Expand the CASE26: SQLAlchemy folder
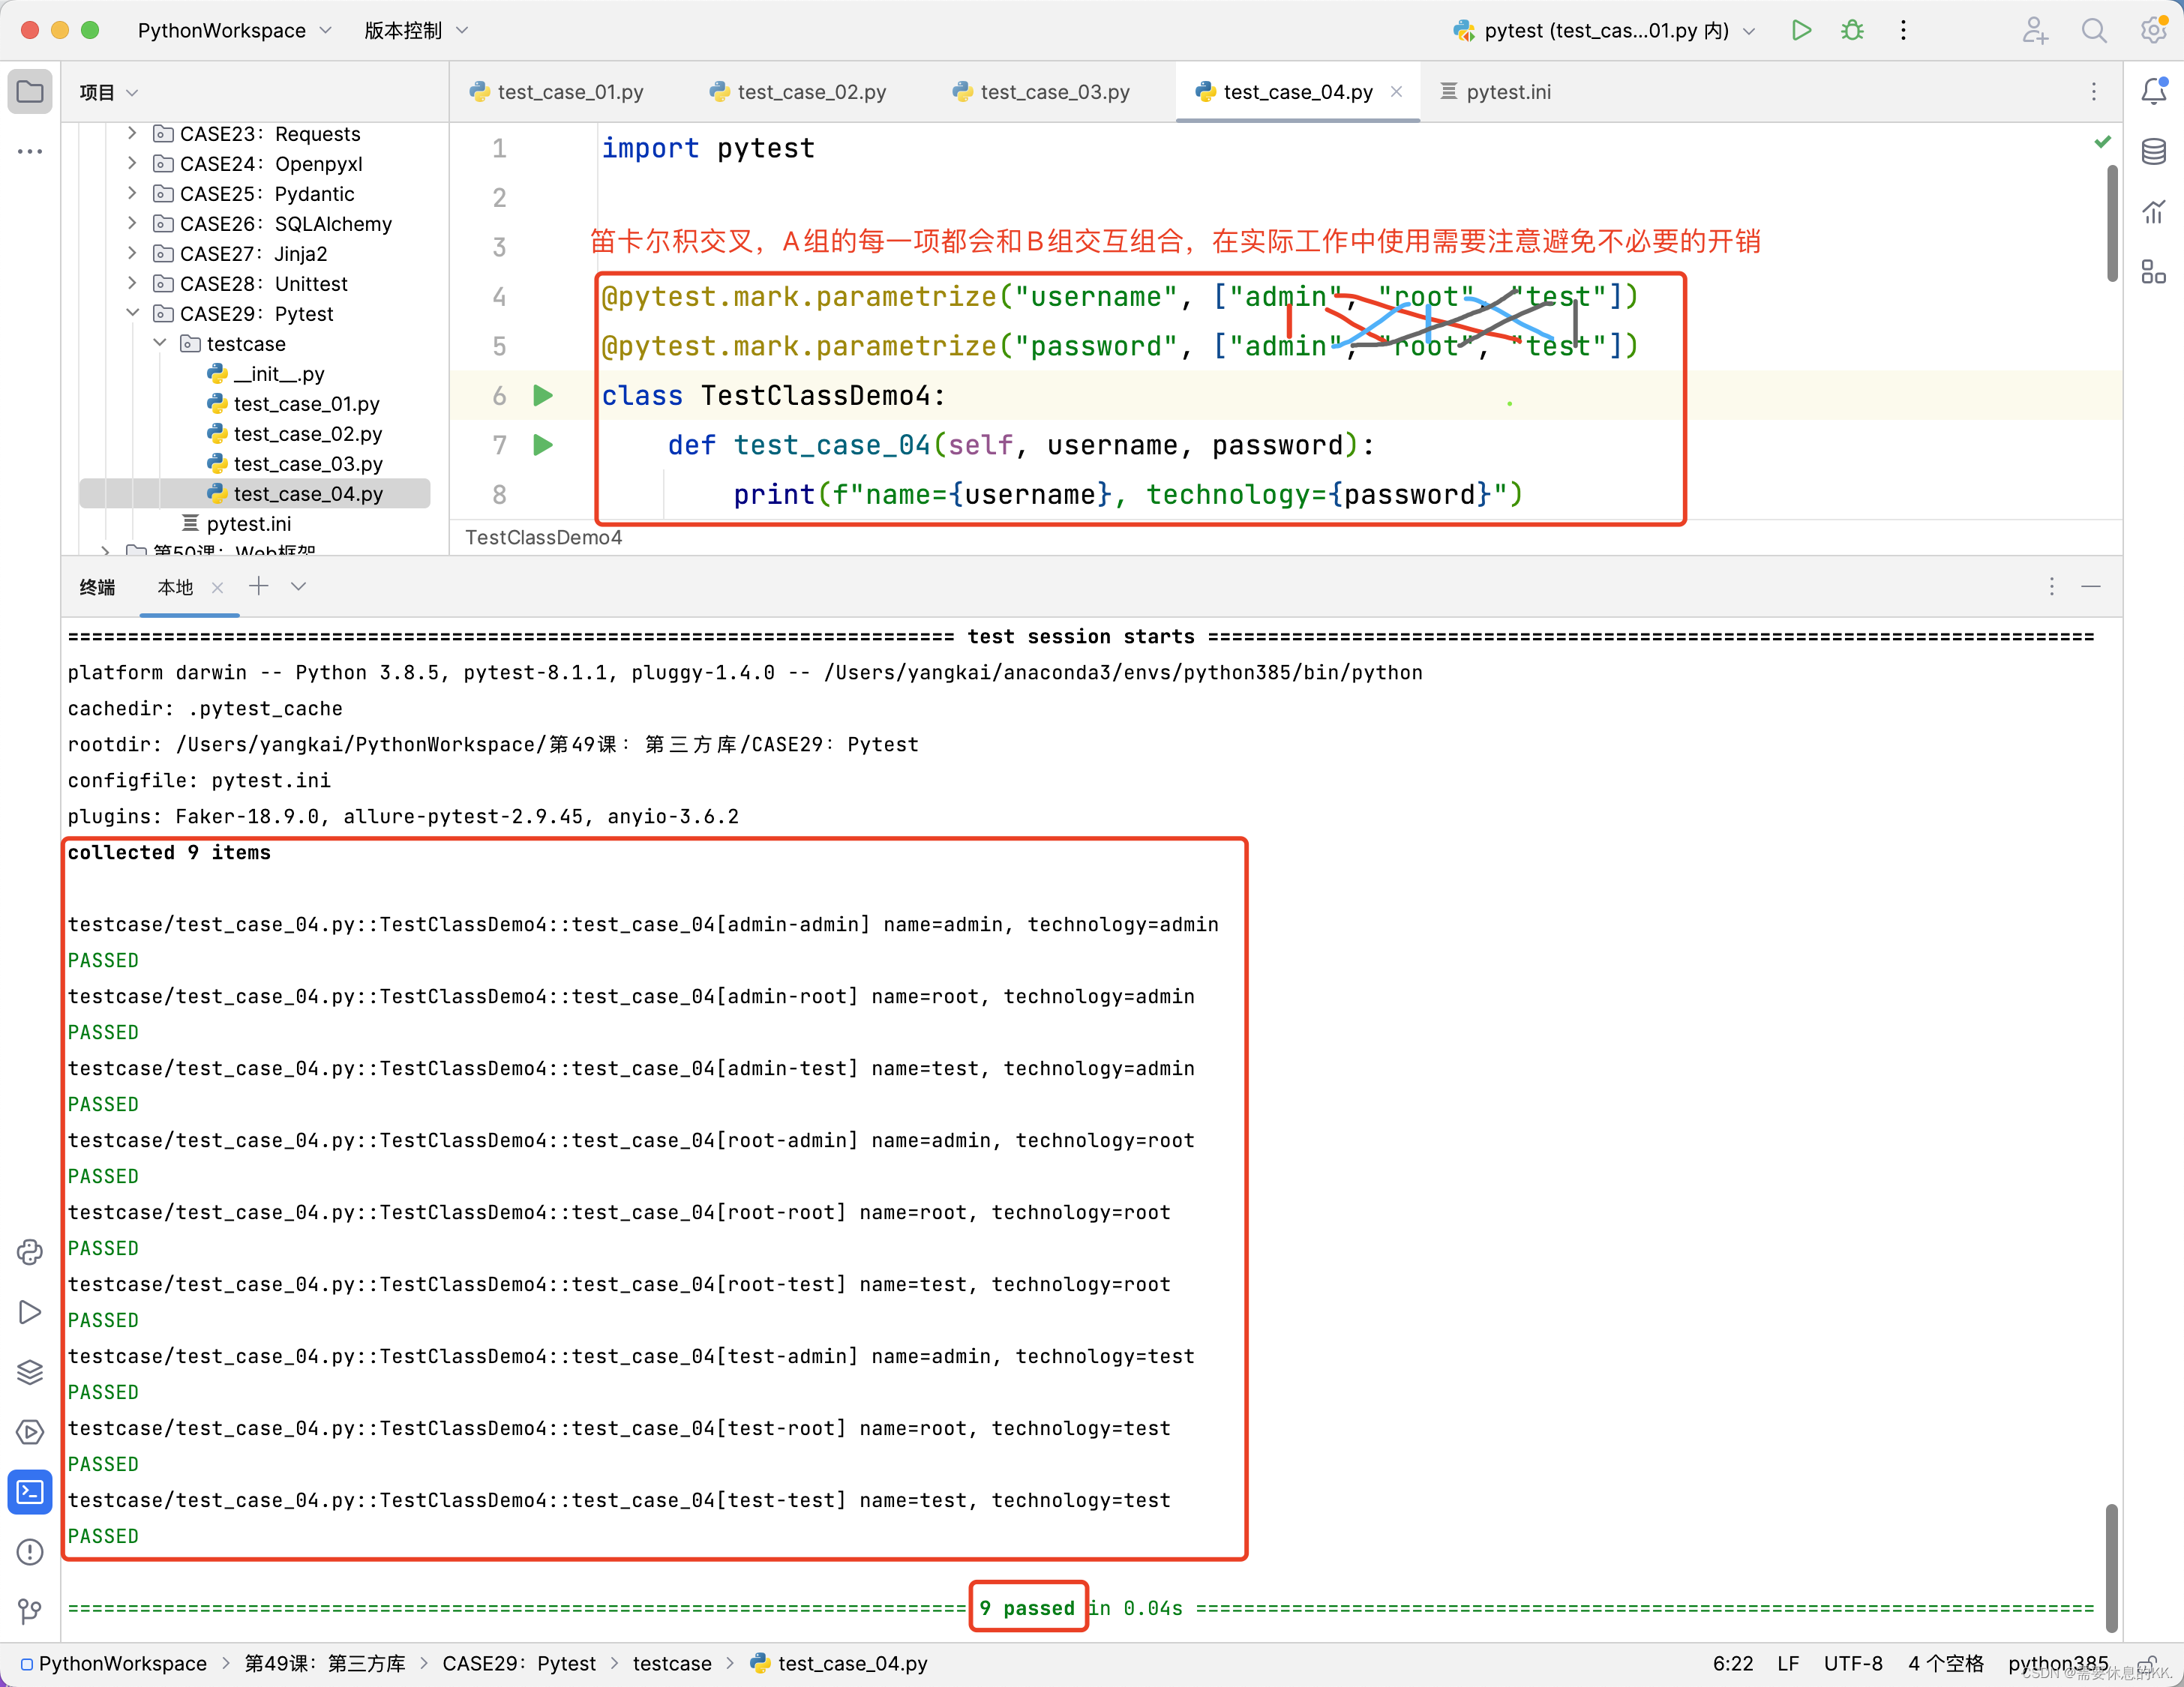2184x1687 pixels. point(132,223)
